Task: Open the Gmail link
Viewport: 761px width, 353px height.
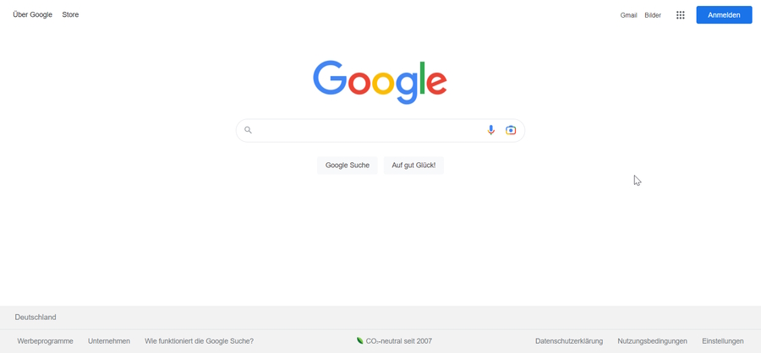Action: tap(628, 15)
